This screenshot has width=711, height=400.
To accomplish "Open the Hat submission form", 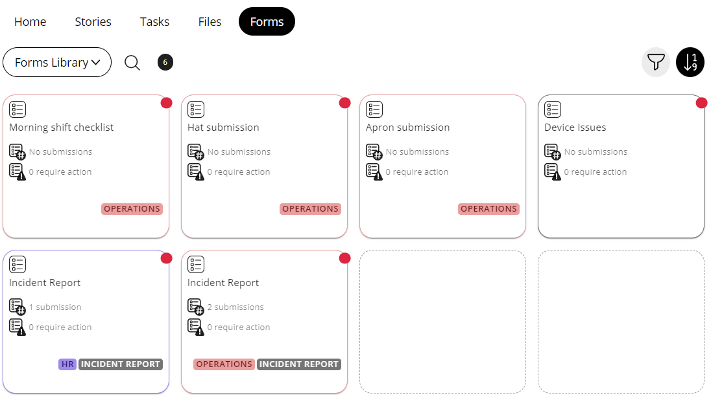I will [x=223, y=128].
